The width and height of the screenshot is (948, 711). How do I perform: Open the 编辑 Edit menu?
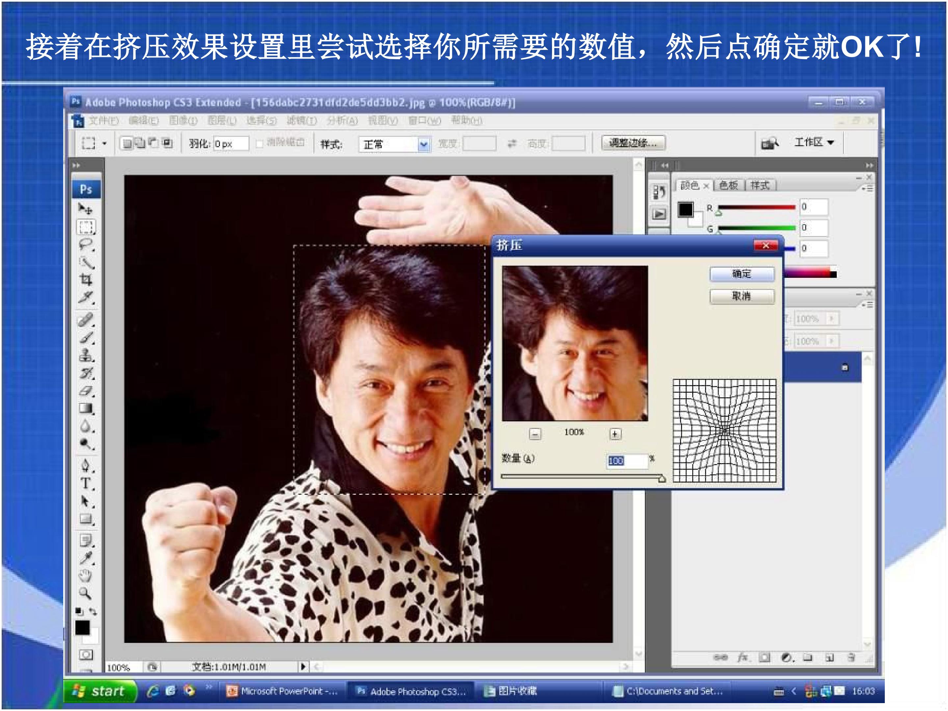pos(144,121)
